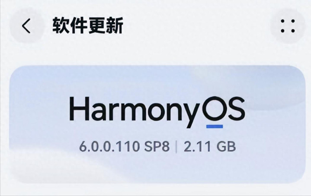Image resolution: width=311 pixels, height=196 pixels.
Task: Tap the letter O in HarmonyOS
Action: coord(215,108)
